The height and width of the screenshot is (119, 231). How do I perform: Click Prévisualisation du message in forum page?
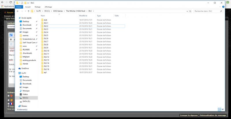coord(213,115)
